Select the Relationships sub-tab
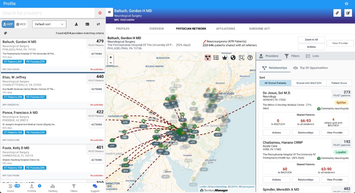Screen dimensions: 355x193 click(275, 68)
